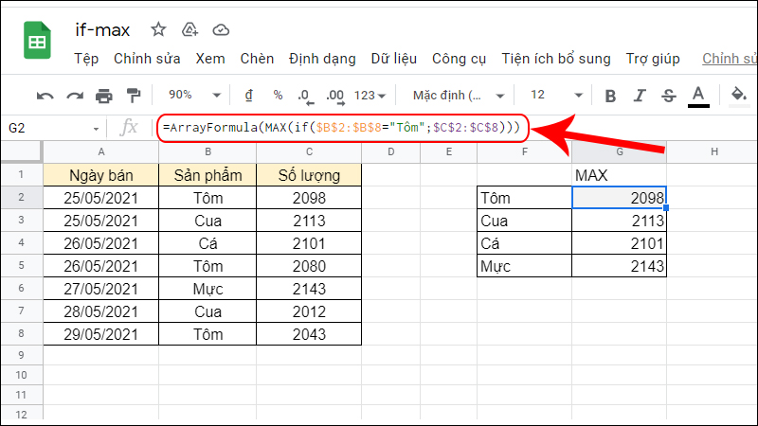Click the Chỉnh sửa last edit link
Viewport: 758px width, 426px height.
point(729,59)
